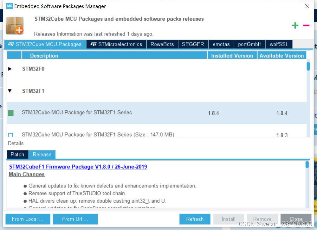
Task: Switch to the emotas tab
Action: pyautogui.click(x=221, y=44)
